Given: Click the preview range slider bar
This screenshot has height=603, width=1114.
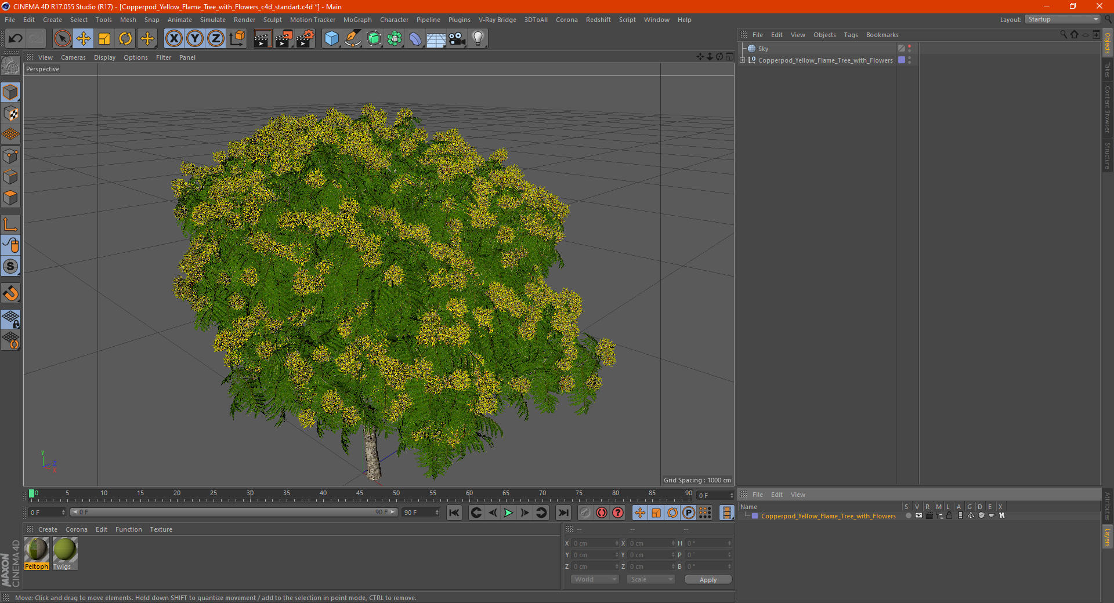Looking at the screenshot, I should coord(234,512).
